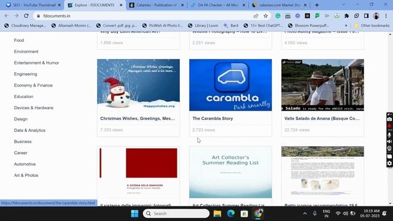Viewport: 393px width, 221px height.
Task: Select the Automotive category
Action: pos(25,164)
